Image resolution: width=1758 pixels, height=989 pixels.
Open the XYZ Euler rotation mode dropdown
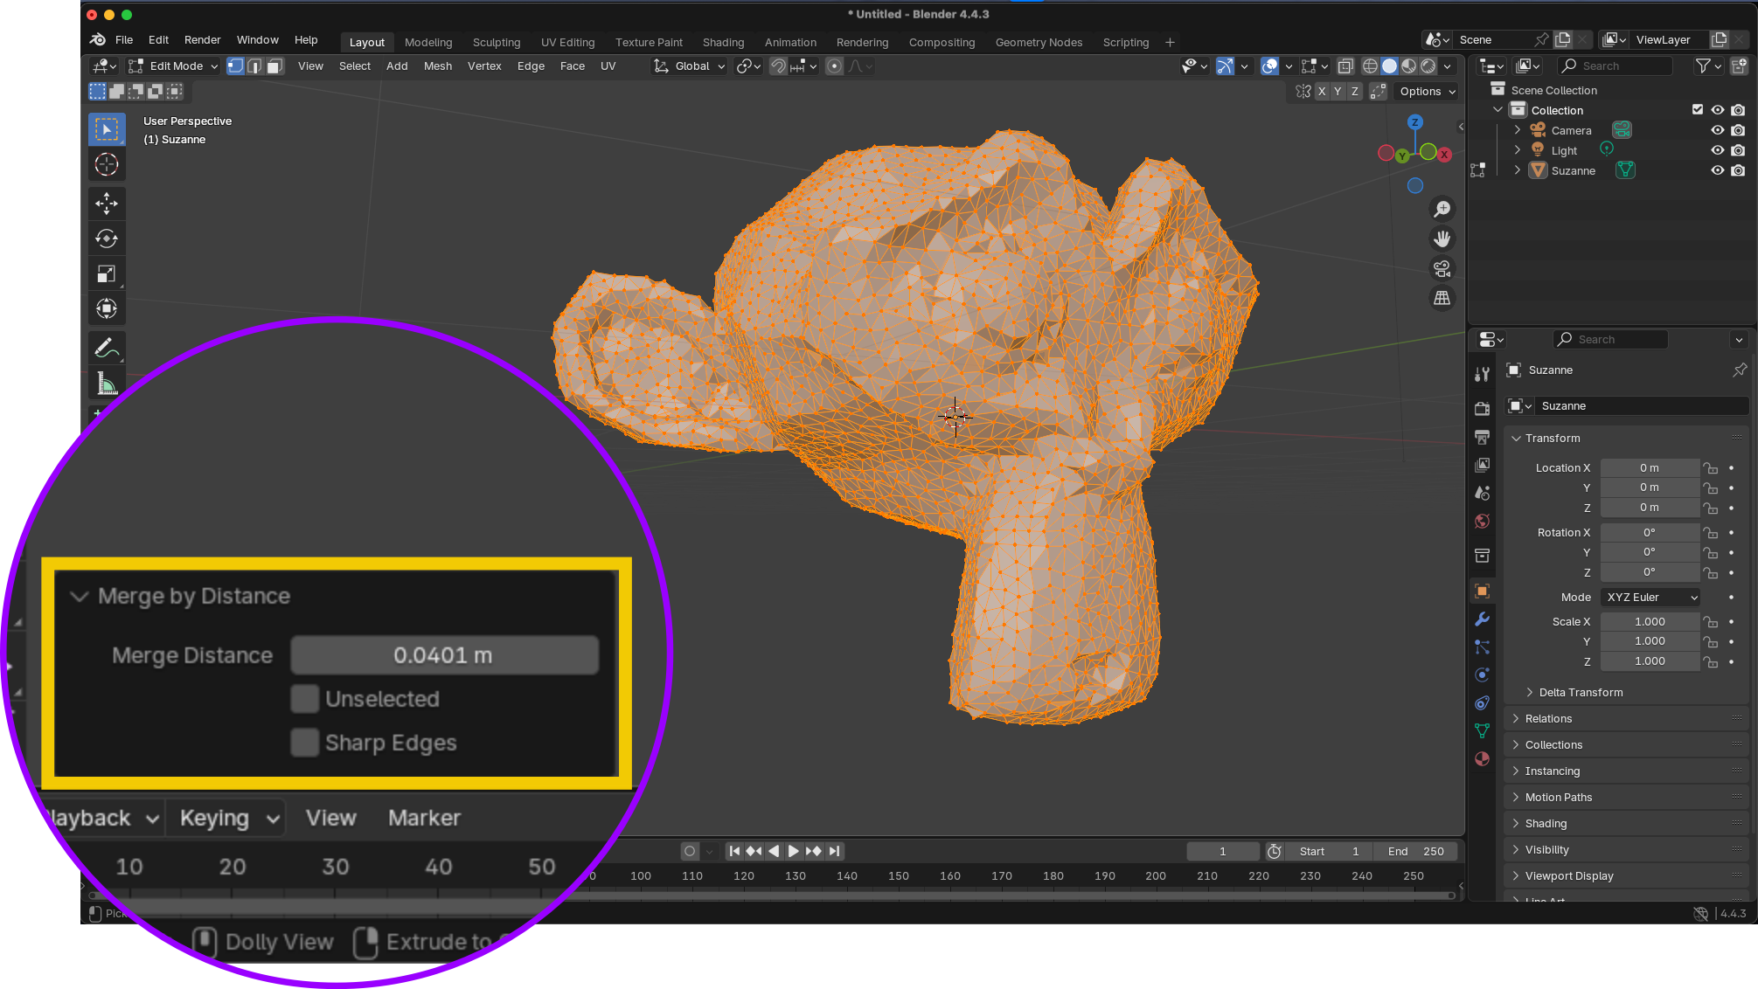click(1650, 598)
